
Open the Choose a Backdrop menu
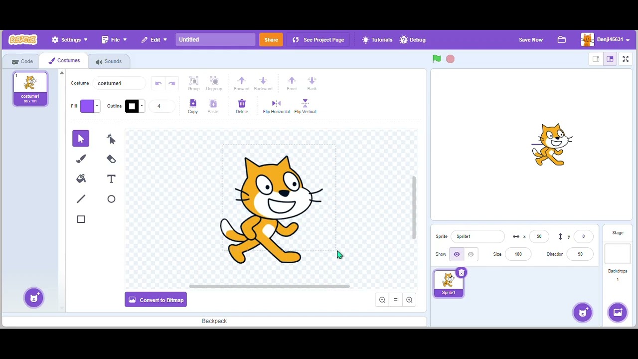tap(618, 313)
